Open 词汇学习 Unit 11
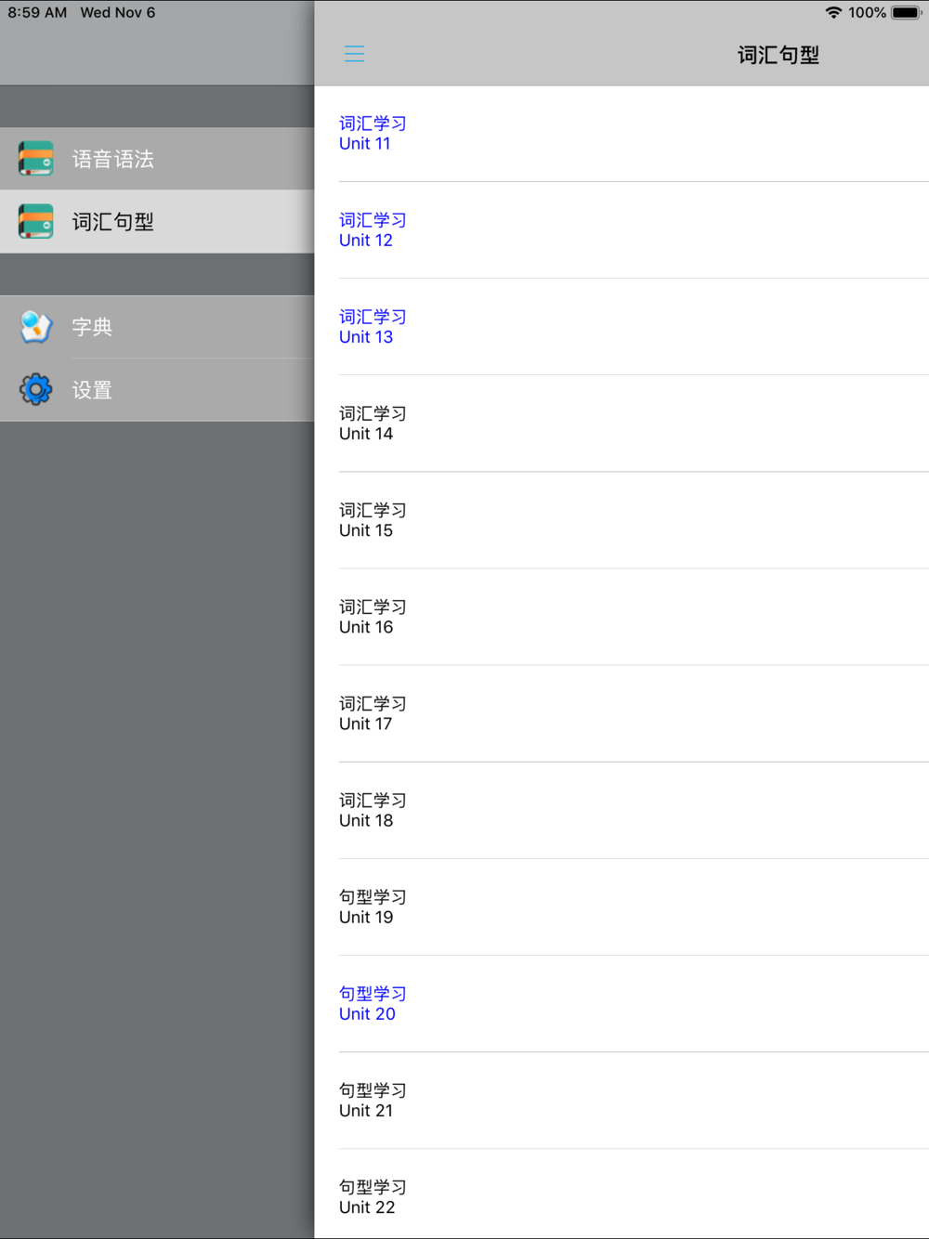The height and width of the screenshot is (1239, 929). point(622,134)
